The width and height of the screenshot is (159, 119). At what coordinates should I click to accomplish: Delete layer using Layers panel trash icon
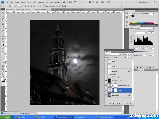130,104
